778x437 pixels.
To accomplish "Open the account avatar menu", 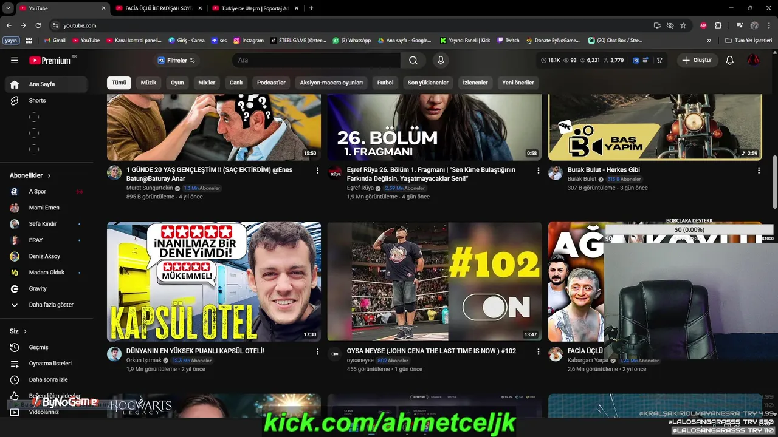I will (753, 60).
